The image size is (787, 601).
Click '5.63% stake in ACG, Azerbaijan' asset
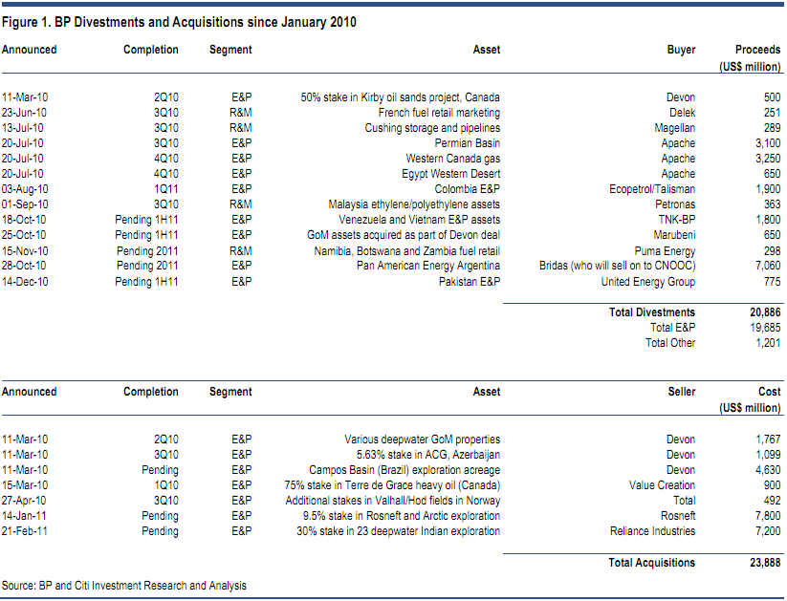pos(428,455)
